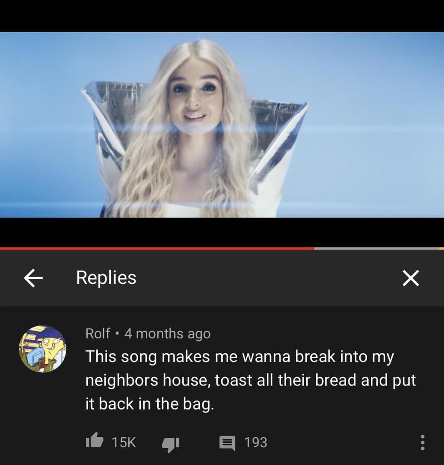Tap the video frame to show controls
The width and height of the screenshot is (444, 465).
(x=222, y=124)
